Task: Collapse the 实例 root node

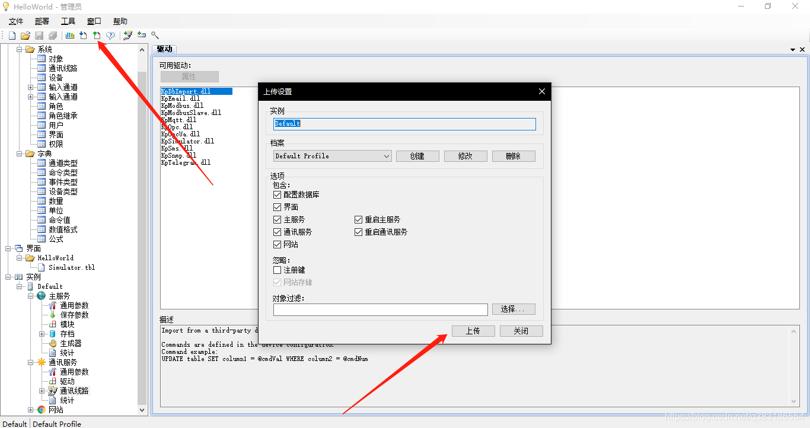Action: (8, 277)
